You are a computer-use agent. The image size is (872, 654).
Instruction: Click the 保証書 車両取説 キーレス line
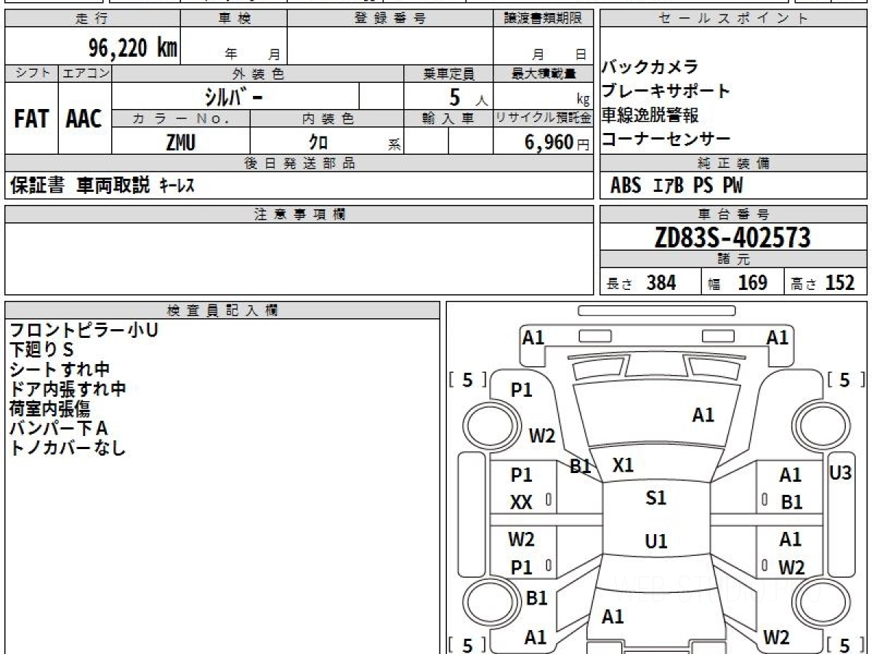pos(102,186)
